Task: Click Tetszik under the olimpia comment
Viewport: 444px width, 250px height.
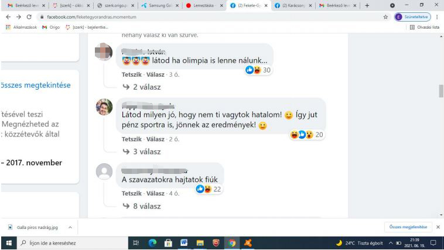Action: pos(131,75)
